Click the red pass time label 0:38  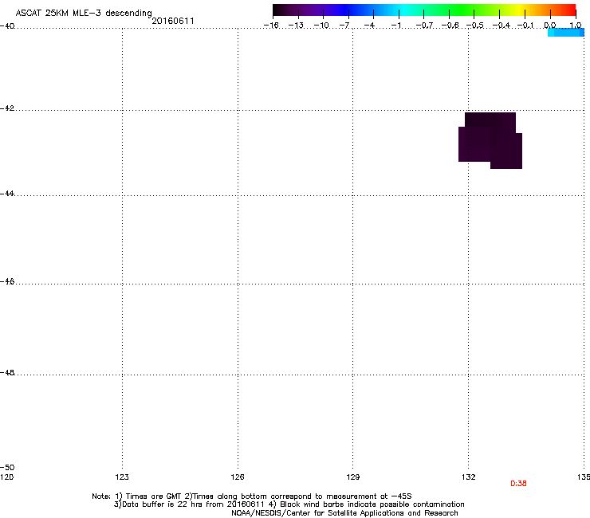click(x=518, y=484)
